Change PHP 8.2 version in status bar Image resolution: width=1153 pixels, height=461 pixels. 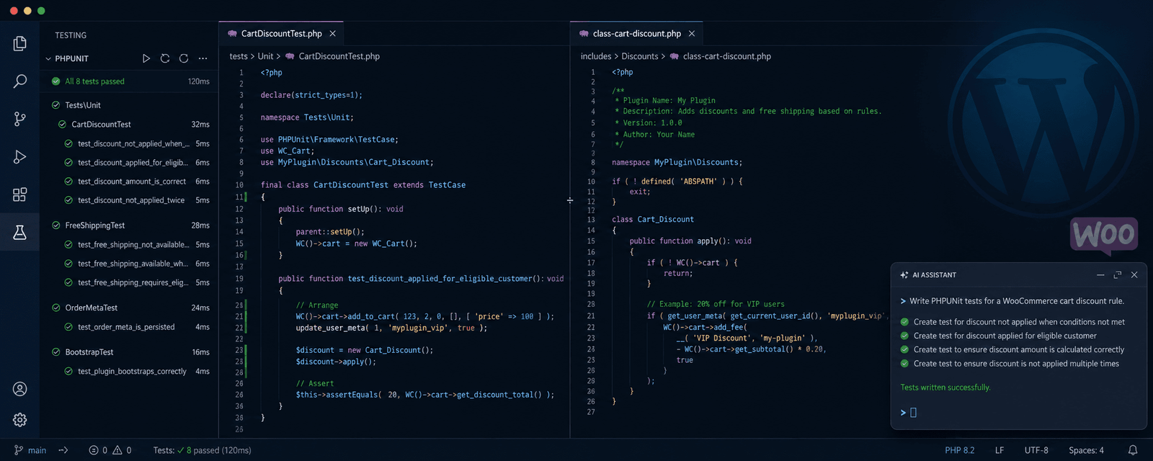(959, 450)
